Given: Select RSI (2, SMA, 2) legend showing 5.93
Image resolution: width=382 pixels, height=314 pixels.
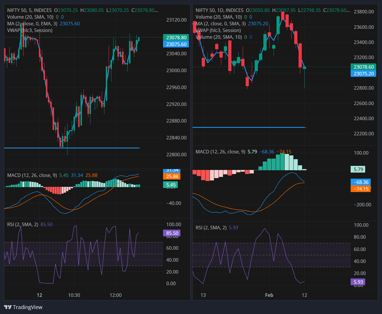Looking at the screenshot, I should tap(211, 228).
